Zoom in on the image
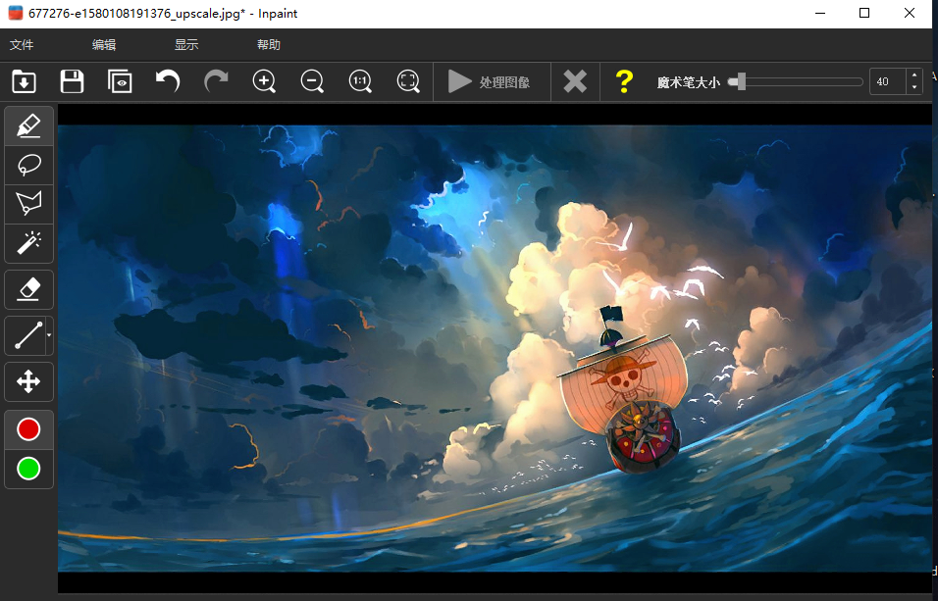 [x=264, y=81]
